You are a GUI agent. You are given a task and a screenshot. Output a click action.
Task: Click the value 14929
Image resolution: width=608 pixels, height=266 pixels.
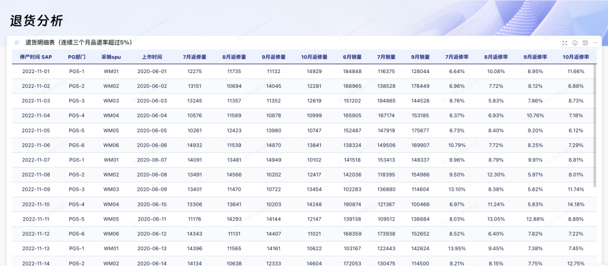click(315, 71)
